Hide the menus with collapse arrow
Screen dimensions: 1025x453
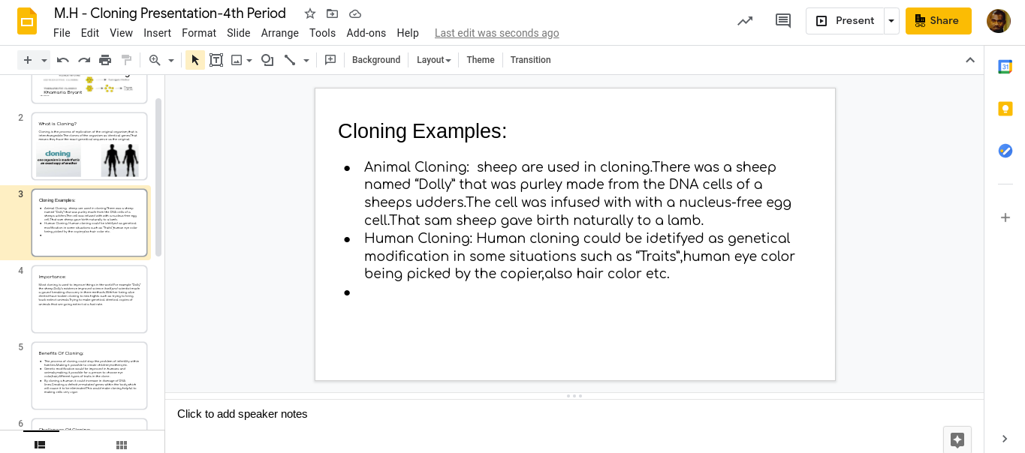point(970,60)
